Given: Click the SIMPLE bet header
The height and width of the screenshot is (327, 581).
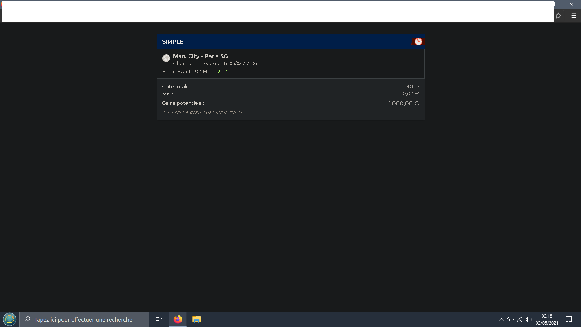Looking at the screenshot, I should 173,42.
